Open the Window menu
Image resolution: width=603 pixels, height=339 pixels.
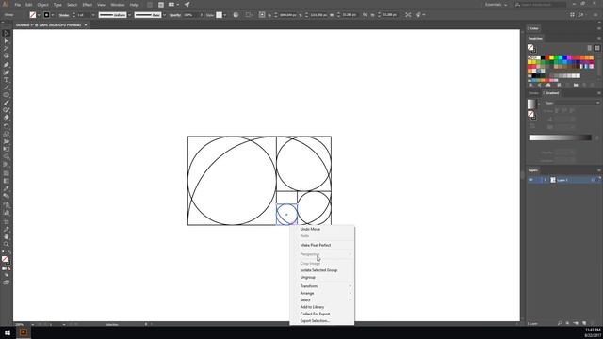tap(118, 5)
